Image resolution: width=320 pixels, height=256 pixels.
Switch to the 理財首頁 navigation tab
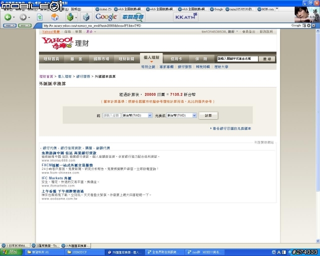[51, 59]
